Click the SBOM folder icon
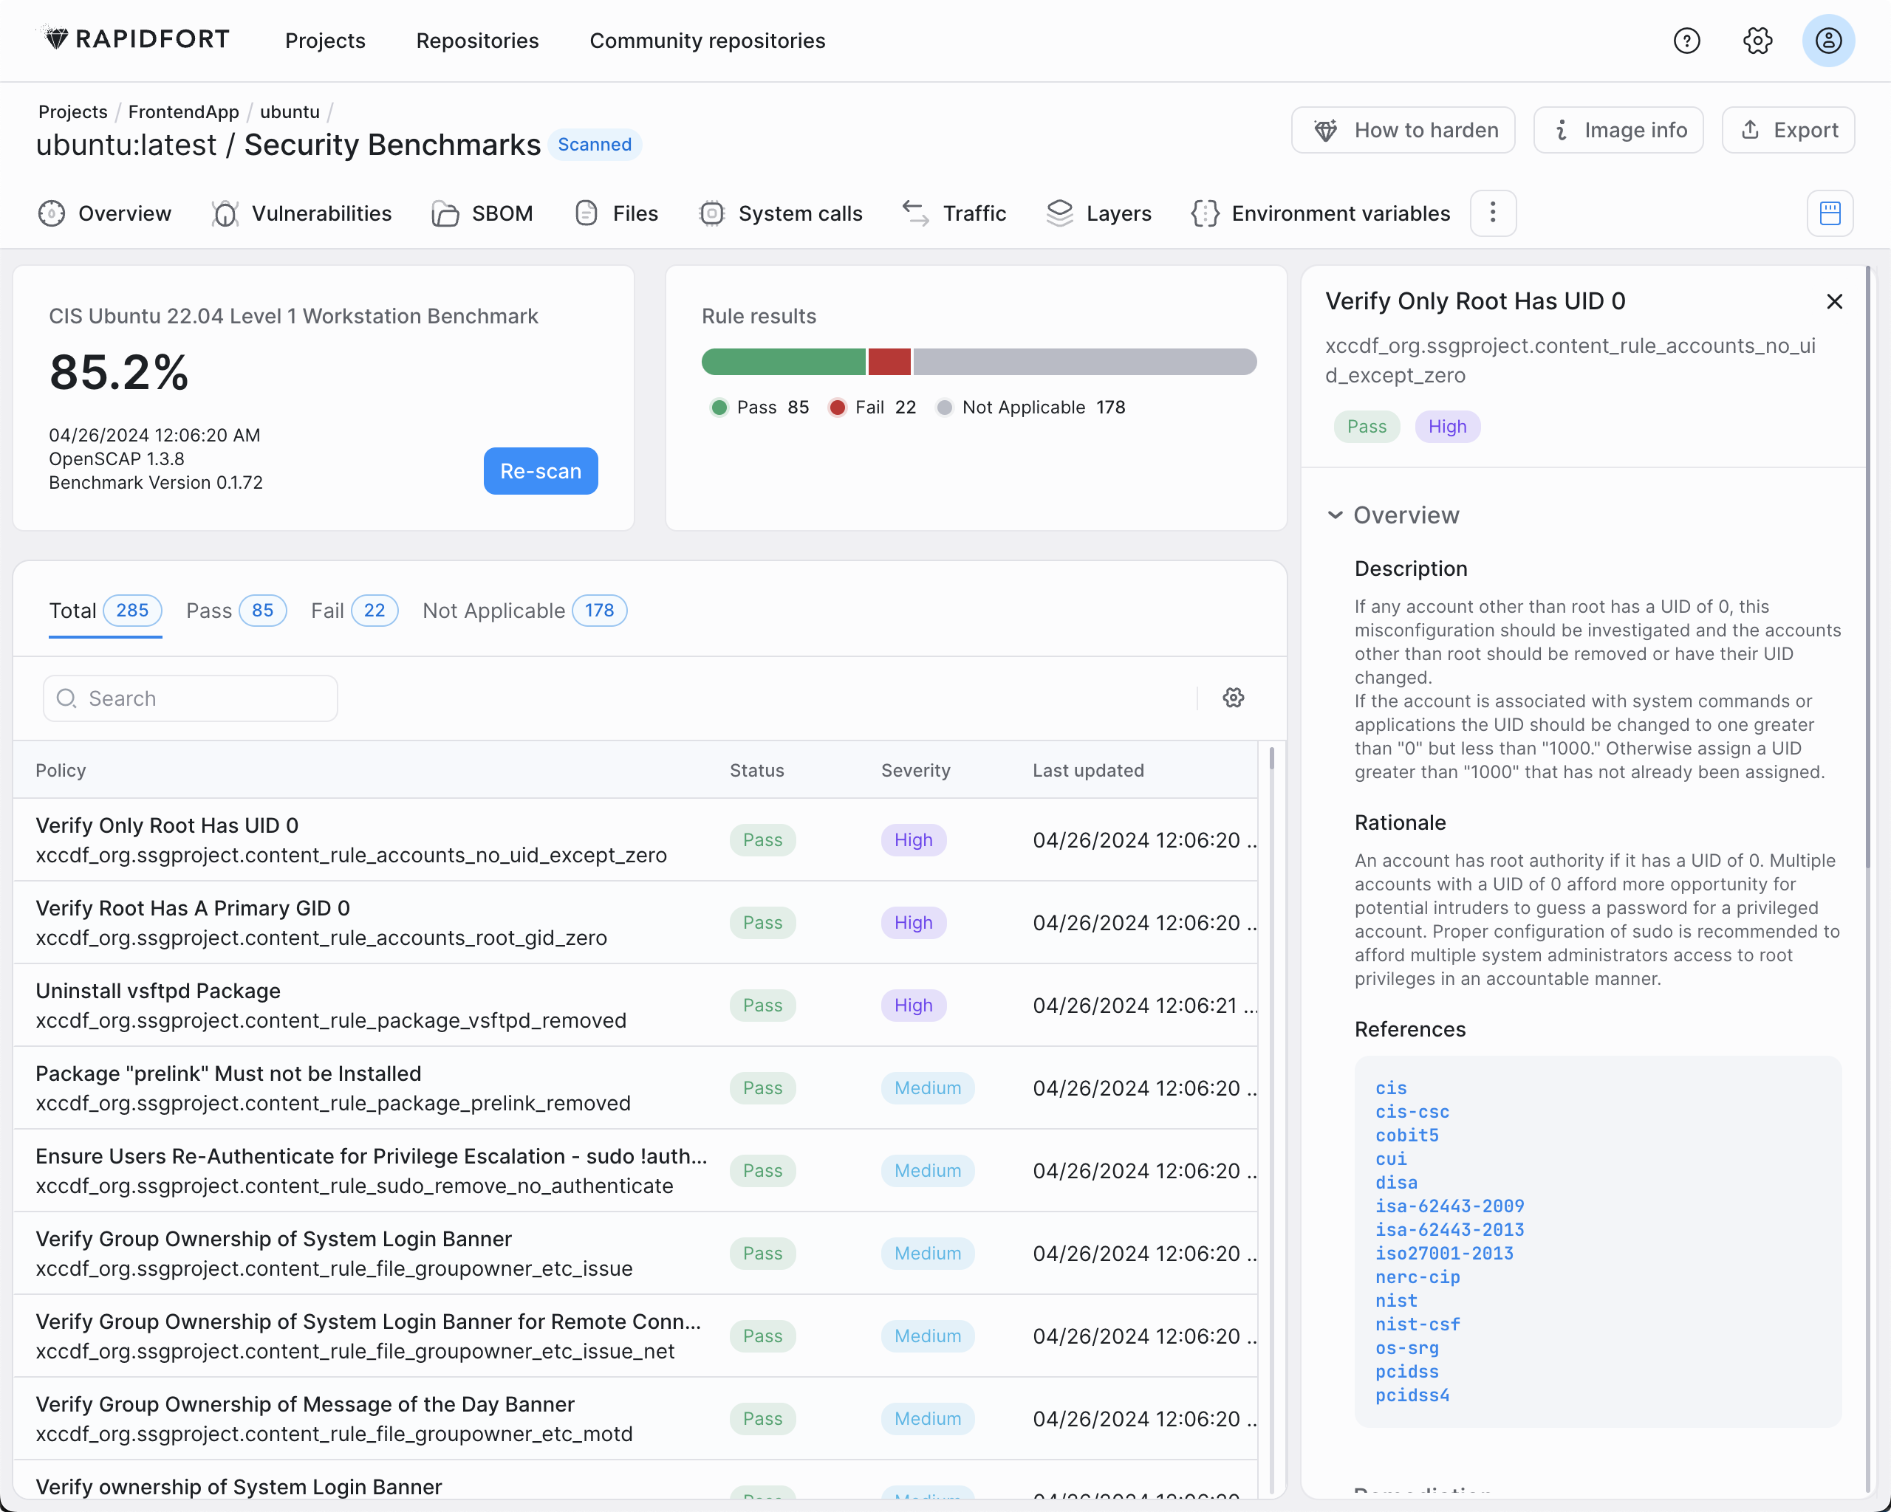The height and width of the screenshot is (1512, 1891). [445, 213]
